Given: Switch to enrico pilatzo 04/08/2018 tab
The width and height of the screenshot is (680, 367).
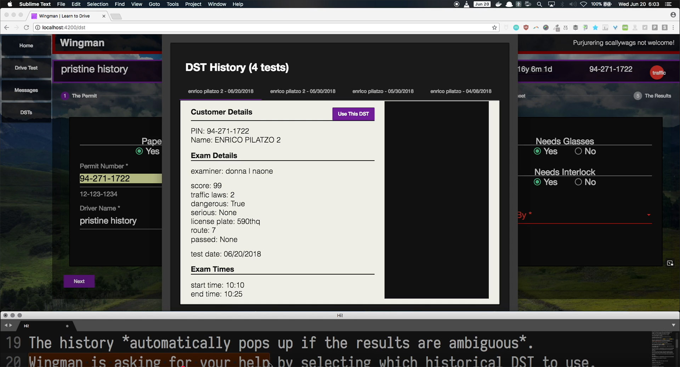Looking at the screenshot, I should (460, 91).
